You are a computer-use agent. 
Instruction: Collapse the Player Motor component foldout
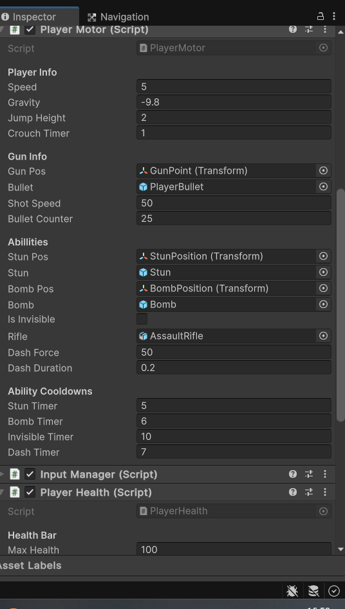2,30
